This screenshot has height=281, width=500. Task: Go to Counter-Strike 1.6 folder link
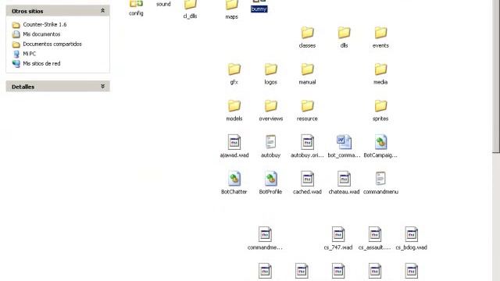click(45, 24)
